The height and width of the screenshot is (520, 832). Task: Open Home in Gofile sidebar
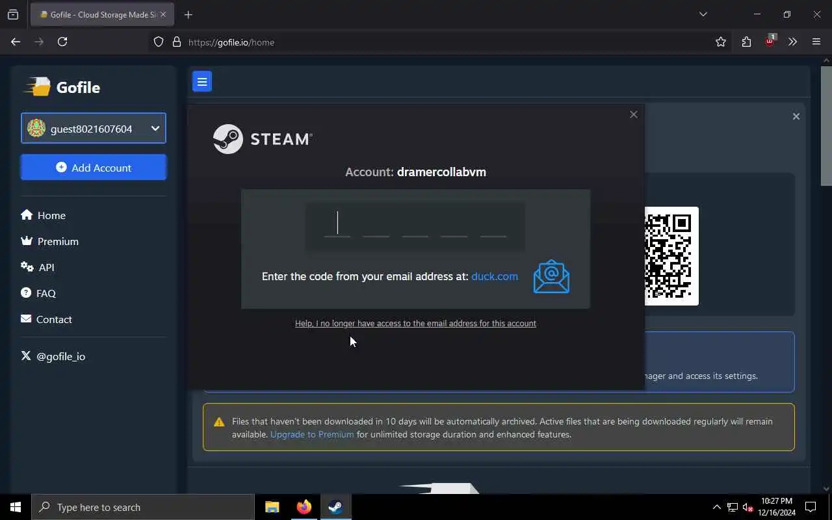(43, 215)
